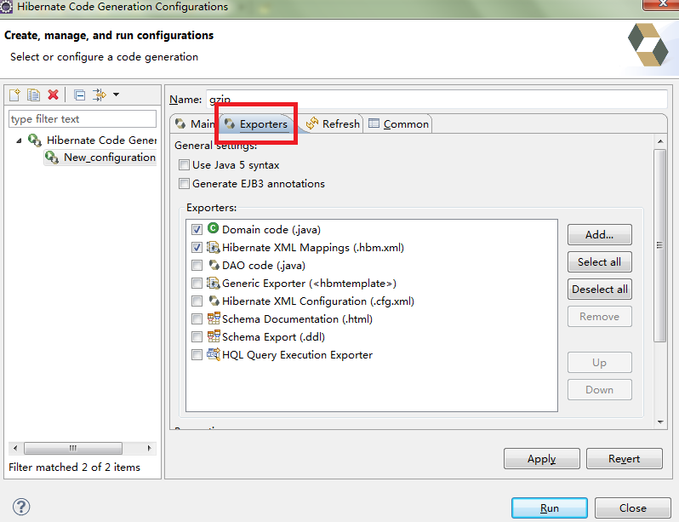
Task: Click the Domain code green class icon
Action: 213,228
